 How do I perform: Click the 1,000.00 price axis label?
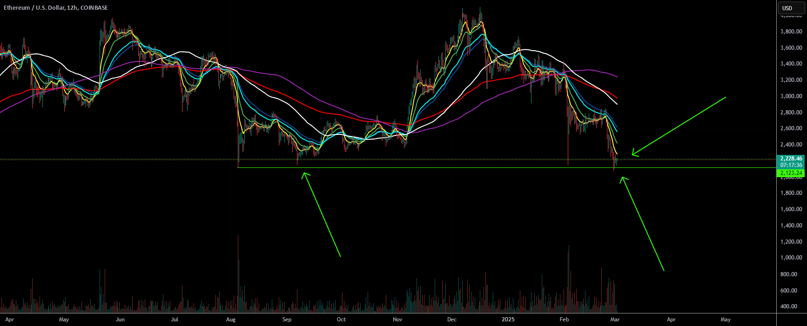pos(791,258)
